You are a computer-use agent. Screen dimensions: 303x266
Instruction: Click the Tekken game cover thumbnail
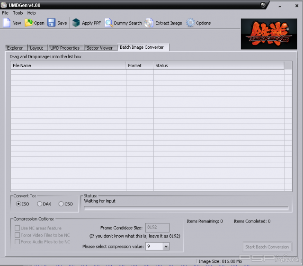(x=268, y=34)
